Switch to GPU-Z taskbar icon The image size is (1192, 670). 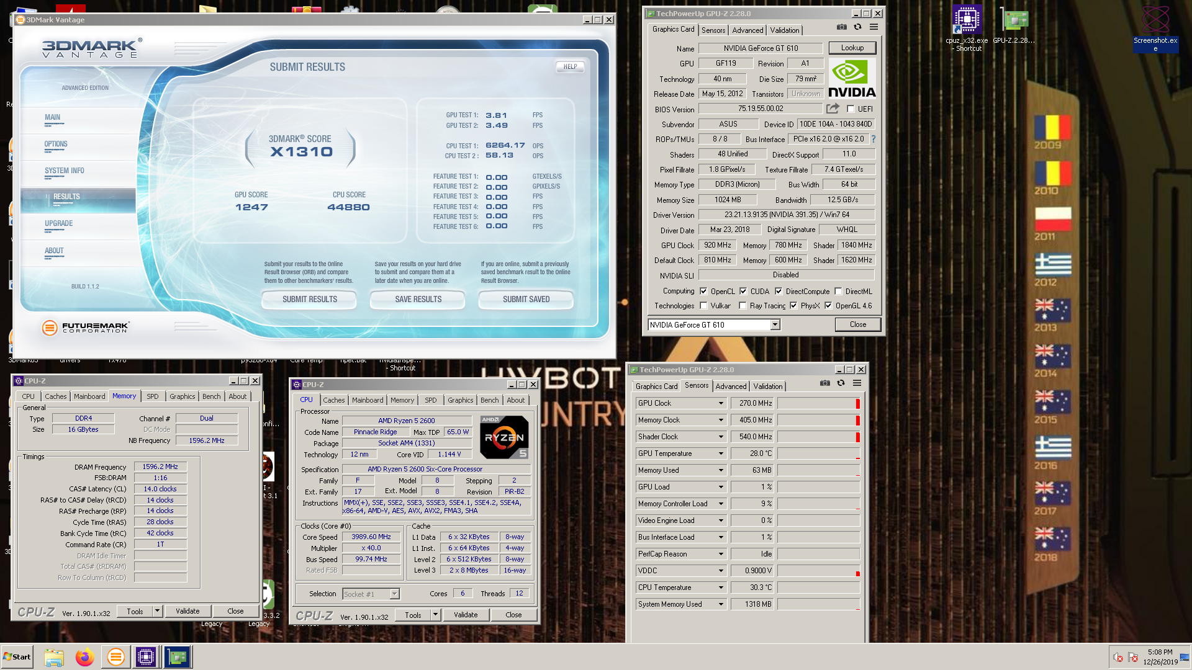click(x=178, y=657)
